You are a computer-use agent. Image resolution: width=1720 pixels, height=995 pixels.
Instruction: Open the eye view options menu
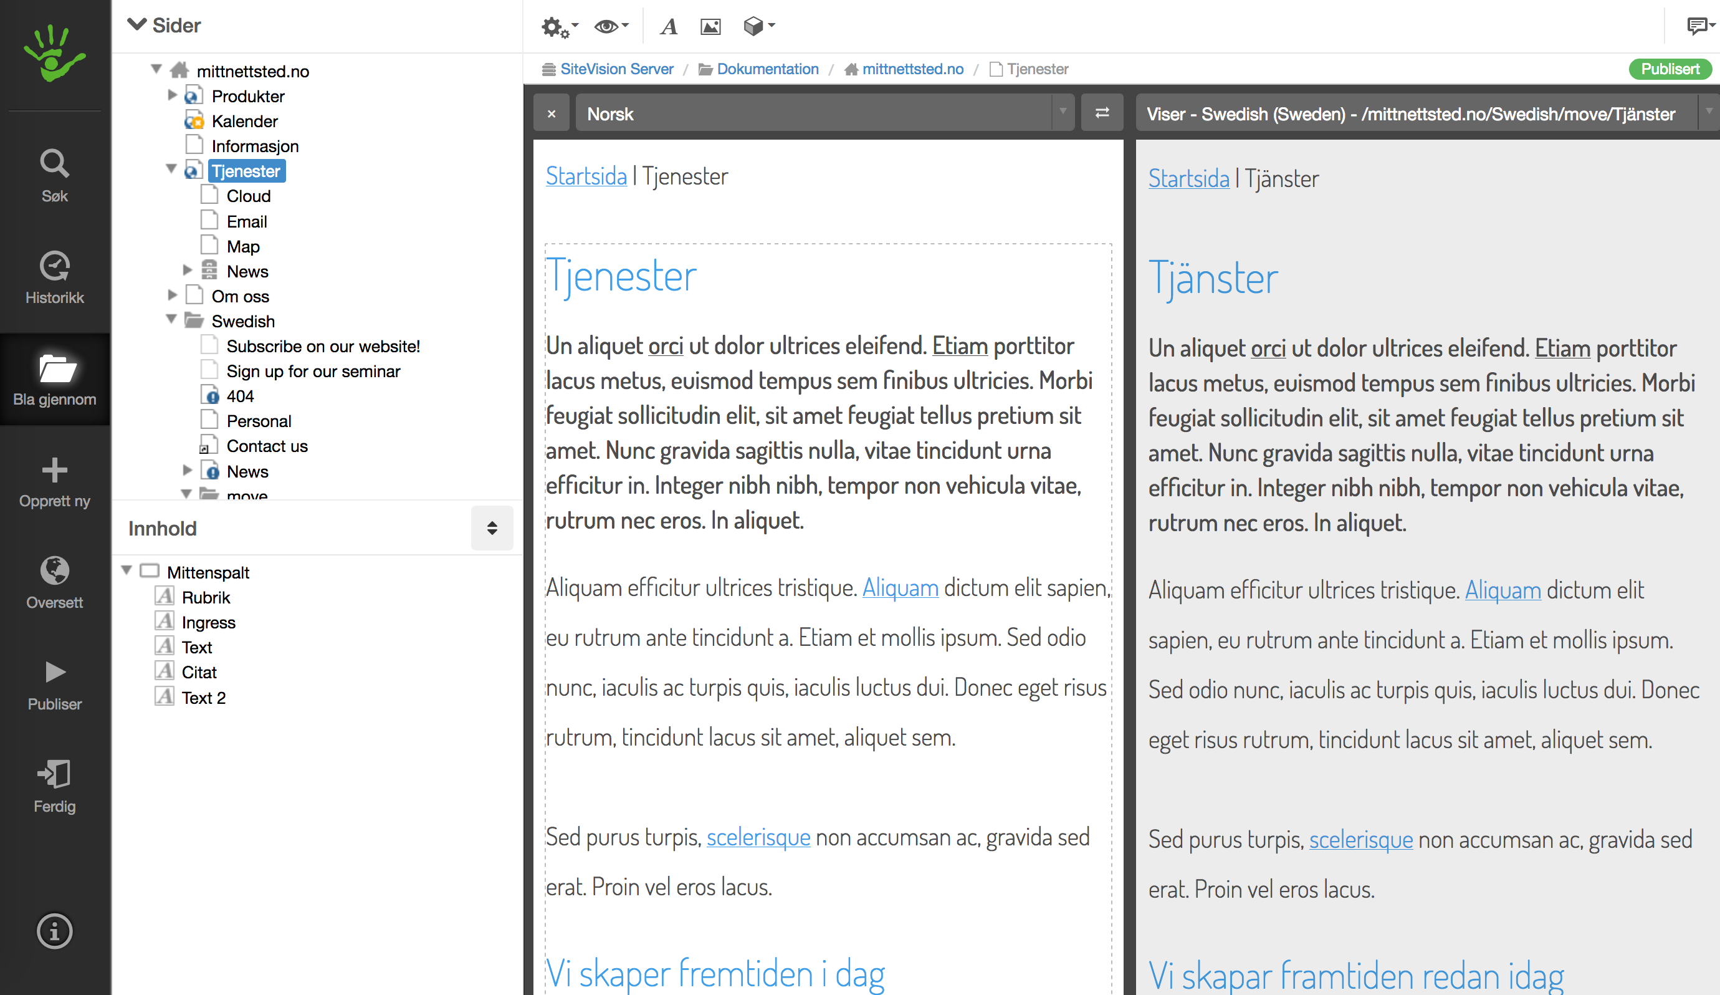pyautogui.click(x=611, y=27)
